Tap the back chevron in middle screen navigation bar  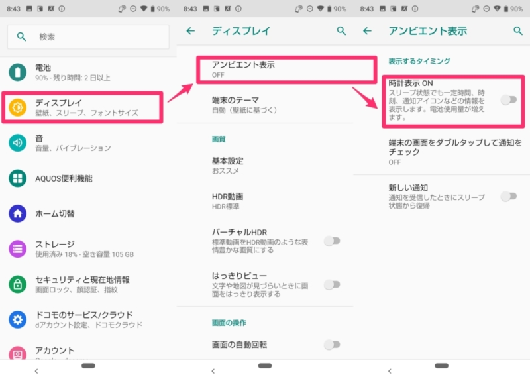click(213, 371)
